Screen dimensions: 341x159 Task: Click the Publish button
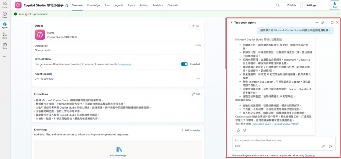(x=291, y=5)
